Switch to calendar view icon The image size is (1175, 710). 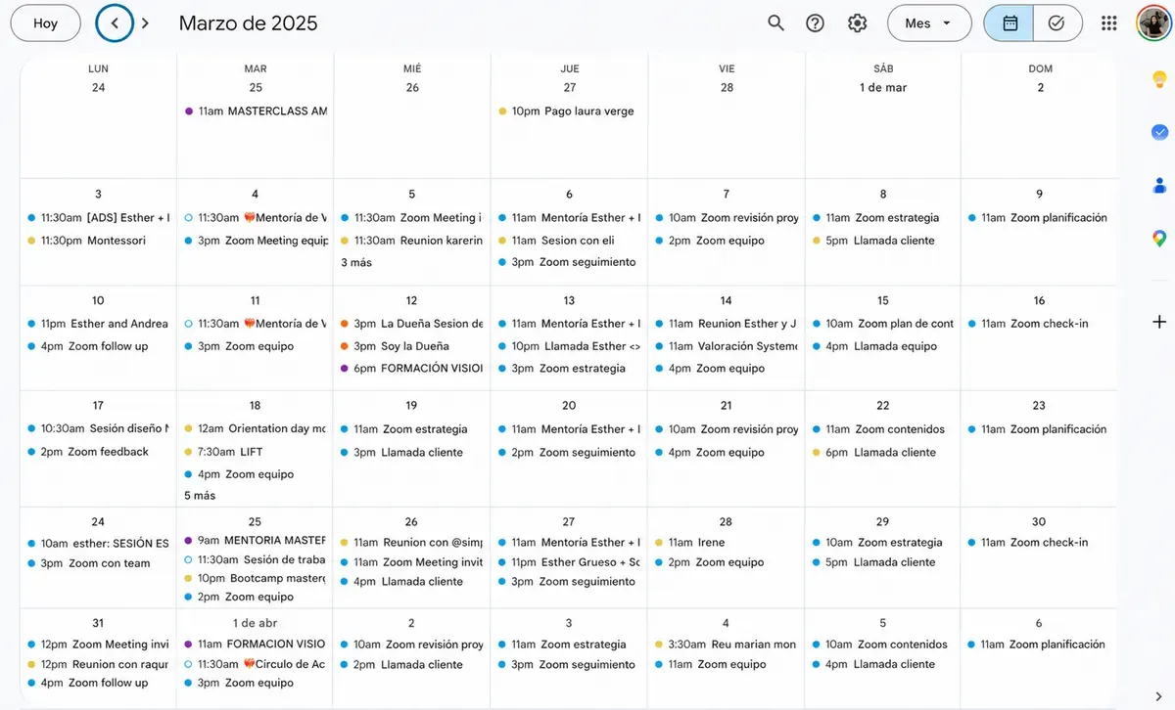[1010, 22]
